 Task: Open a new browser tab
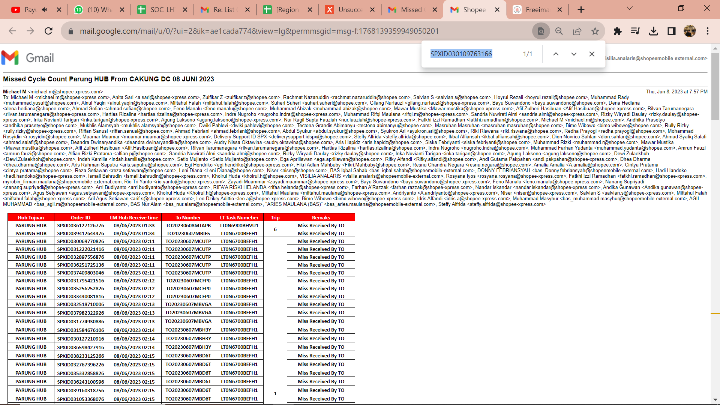(581, 10)
